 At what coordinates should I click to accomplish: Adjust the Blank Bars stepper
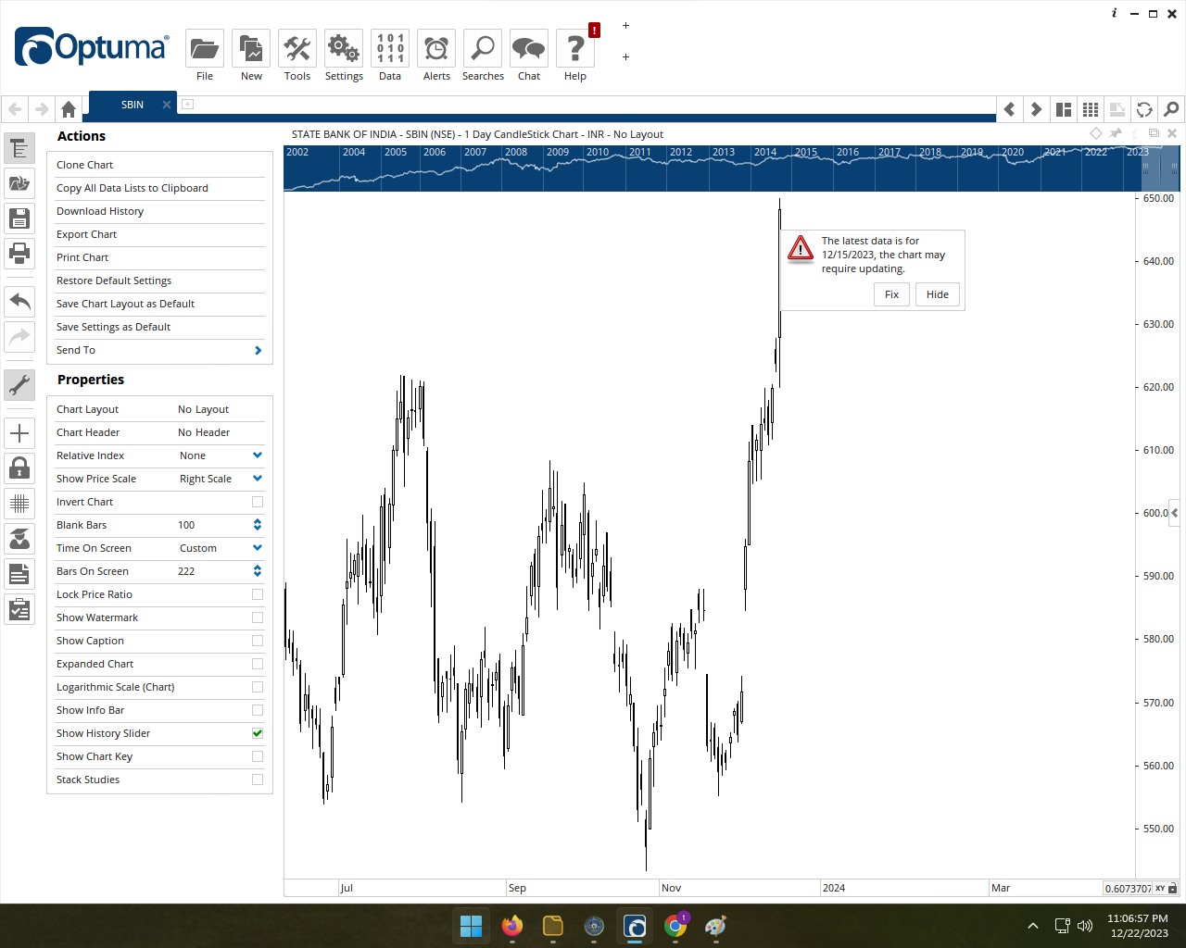pos(258,525)
